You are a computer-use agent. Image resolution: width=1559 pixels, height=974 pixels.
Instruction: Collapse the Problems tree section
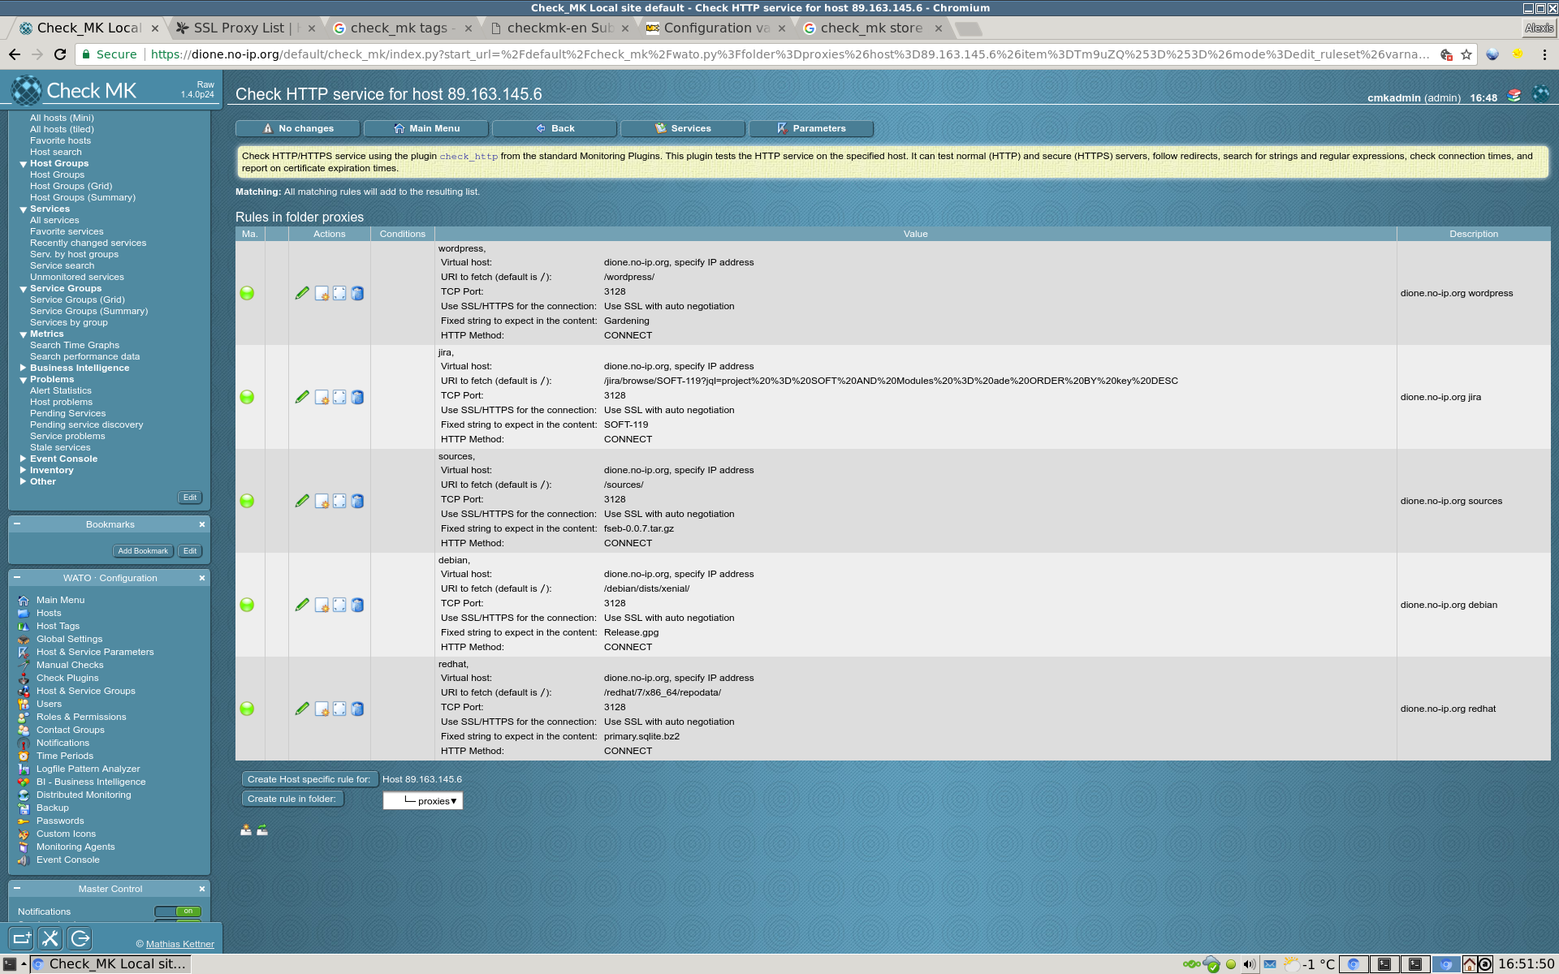click(24, 380)
